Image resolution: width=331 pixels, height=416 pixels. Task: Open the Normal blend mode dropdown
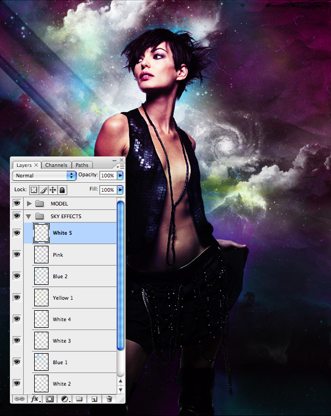pos(44,176)
